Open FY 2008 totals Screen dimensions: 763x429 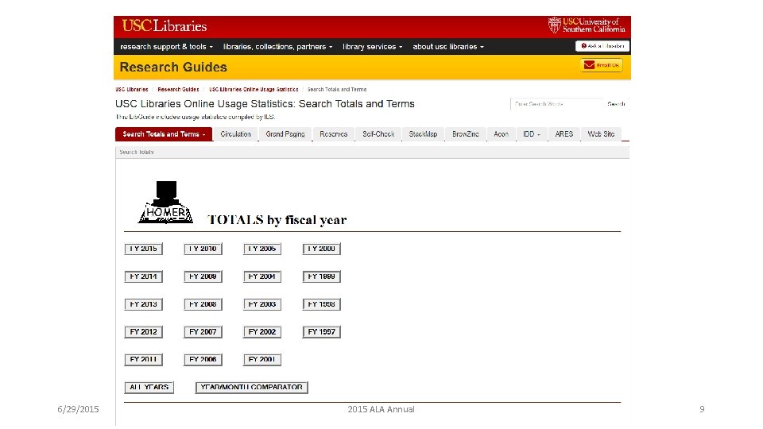pos(203,304)
